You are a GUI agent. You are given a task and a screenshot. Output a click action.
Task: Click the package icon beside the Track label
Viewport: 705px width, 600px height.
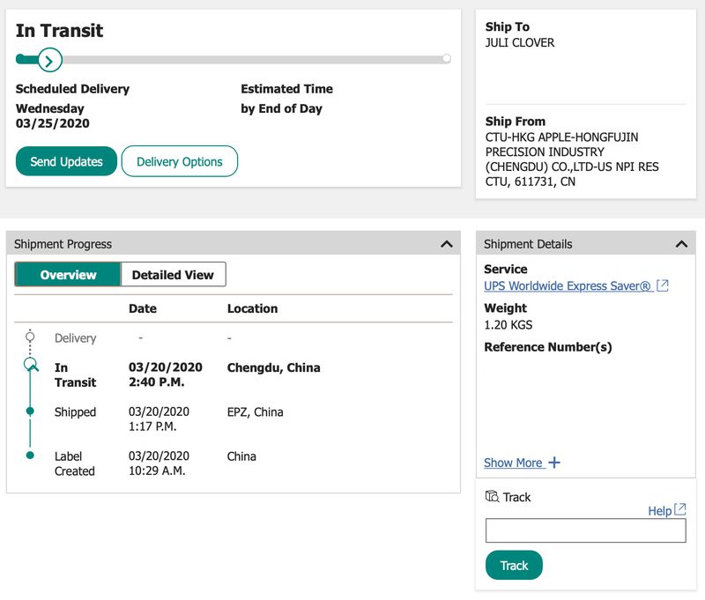492,497
